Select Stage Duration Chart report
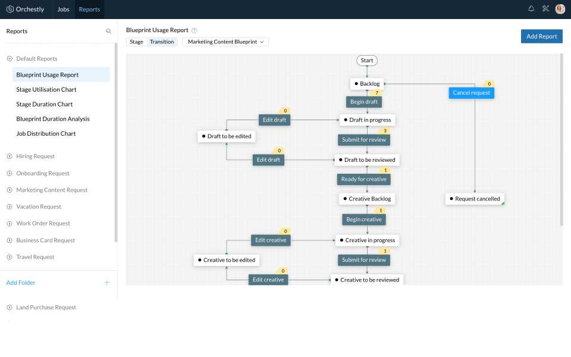This screenshot has width=571, height=357. [x=44, y=104]
